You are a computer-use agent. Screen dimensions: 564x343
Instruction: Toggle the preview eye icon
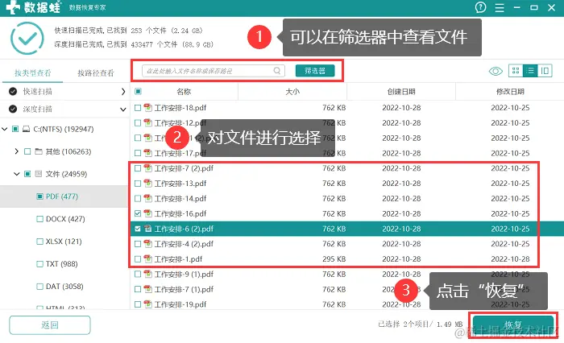(x=496, y=71)
